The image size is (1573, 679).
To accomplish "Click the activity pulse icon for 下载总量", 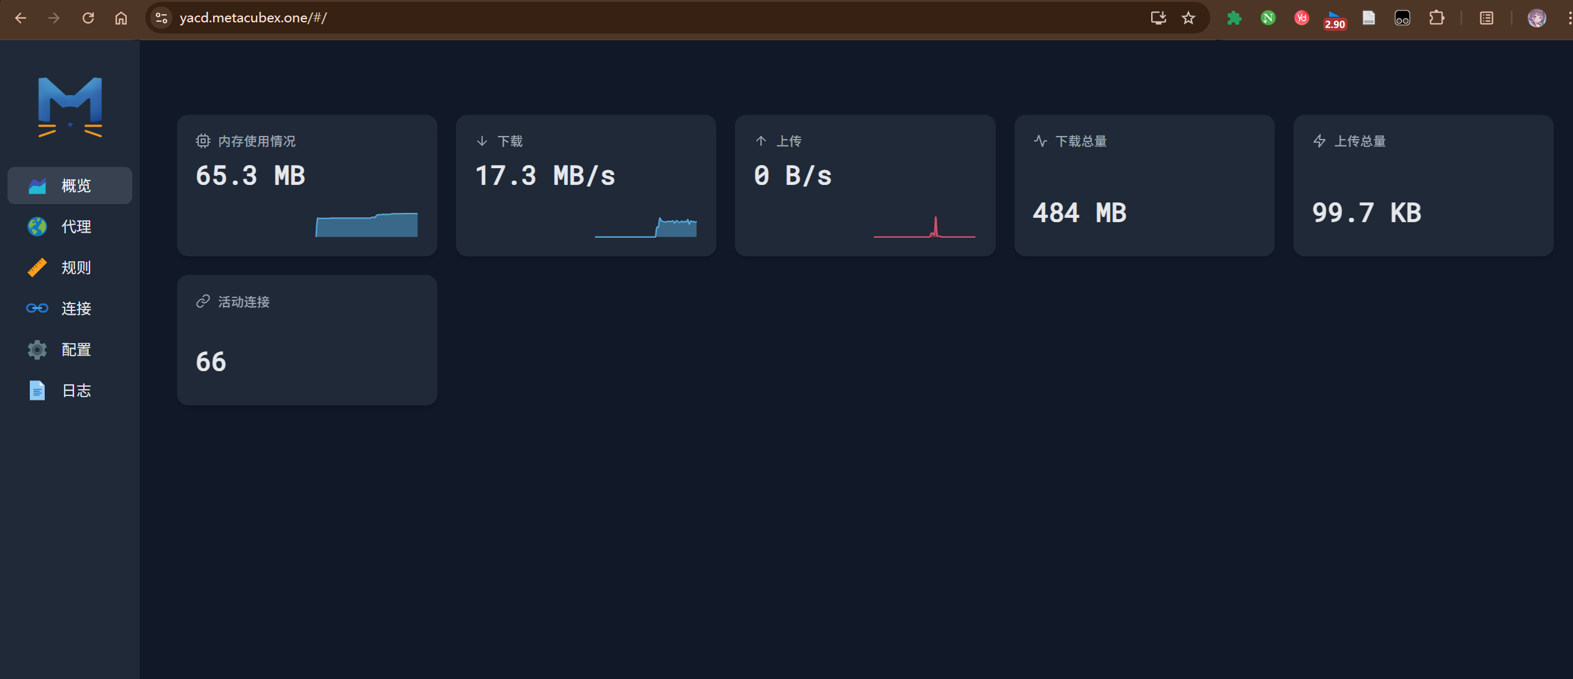I will click(x=1040, y=141).
